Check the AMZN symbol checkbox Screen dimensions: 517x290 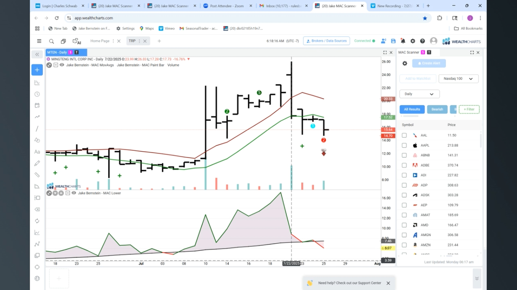coord(404,245)
